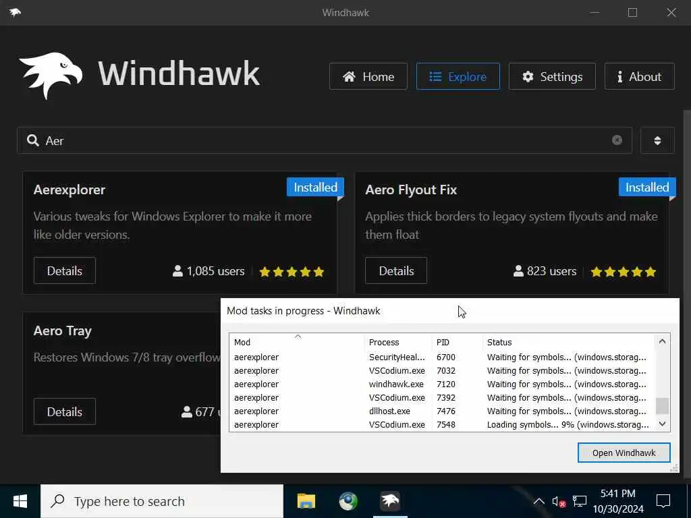Click the task list scroll-up arrow
Image resolution: width=691 pixels, height=518 pixels.
click(x=662, y=341)
